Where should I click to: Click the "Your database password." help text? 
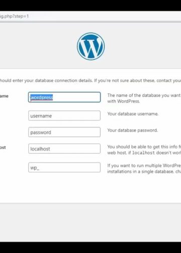point(133,130)
